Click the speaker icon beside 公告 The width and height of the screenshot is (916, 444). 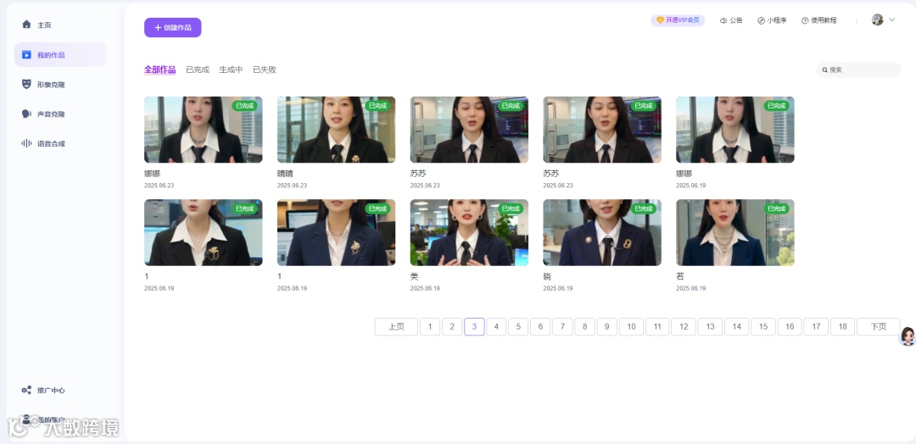723,20
